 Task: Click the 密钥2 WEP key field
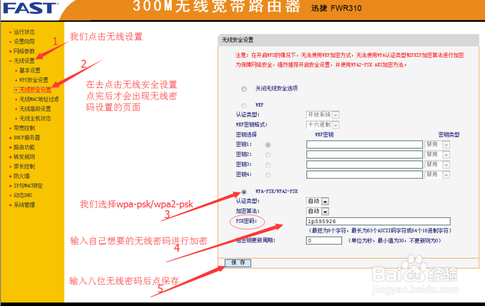click(364, 154)
